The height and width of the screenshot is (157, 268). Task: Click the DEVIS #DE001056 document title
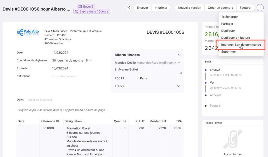click(x=165, y=32)
